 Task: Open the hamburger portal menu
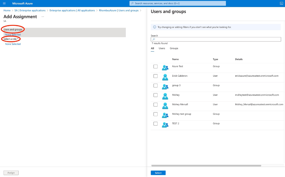(x=4, y=3)
